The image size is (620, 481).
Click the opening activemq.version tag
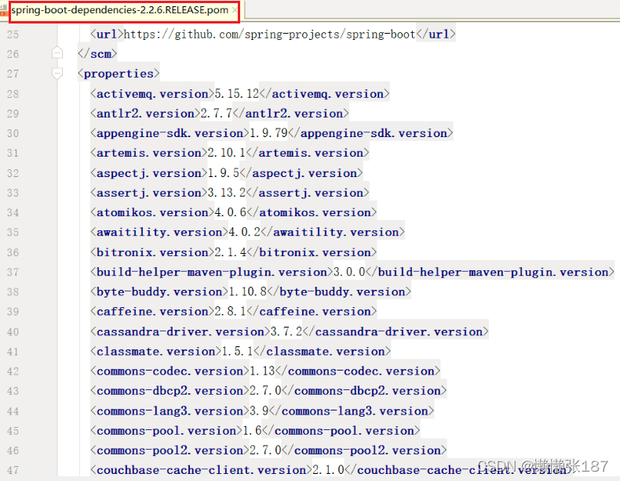point(152,93)
